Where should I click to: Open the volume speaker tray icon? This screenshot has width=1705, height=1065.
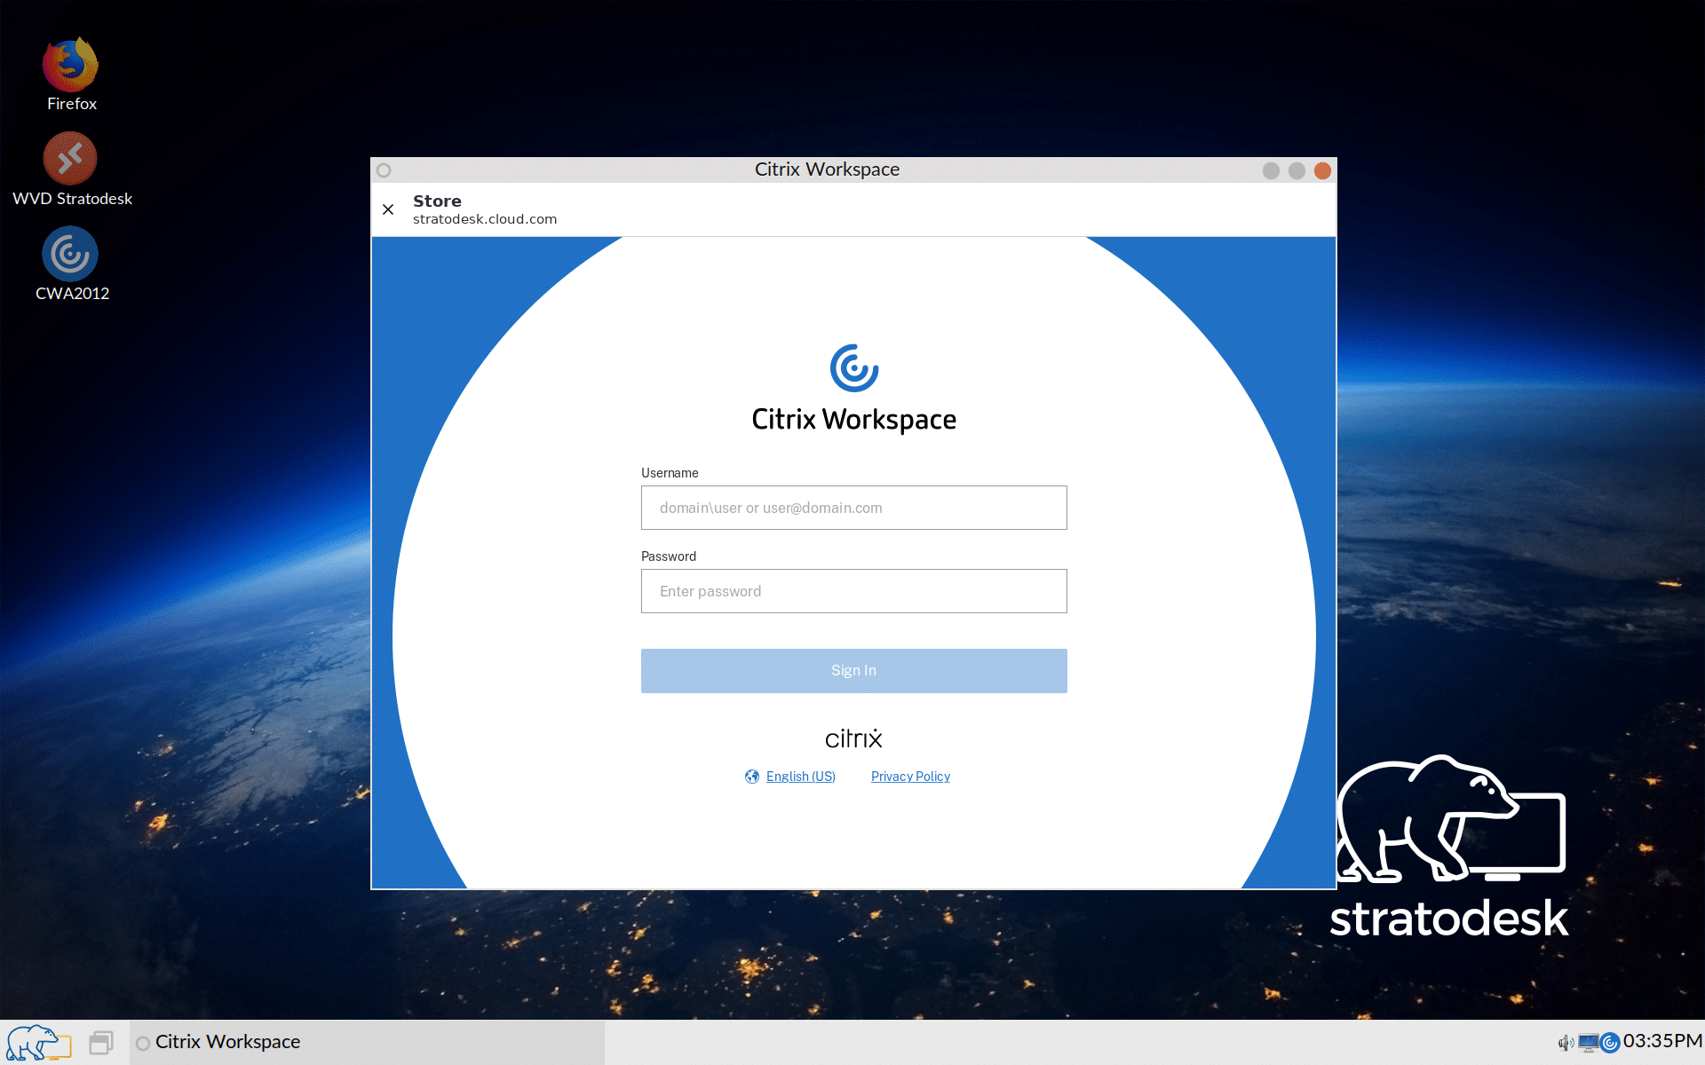tap(1566, 1043)
